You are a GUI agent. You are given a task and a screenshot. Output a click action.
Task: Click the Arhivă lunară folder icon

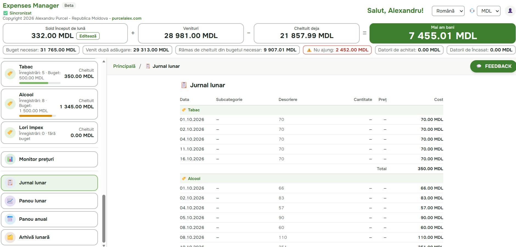pos(10,237)
